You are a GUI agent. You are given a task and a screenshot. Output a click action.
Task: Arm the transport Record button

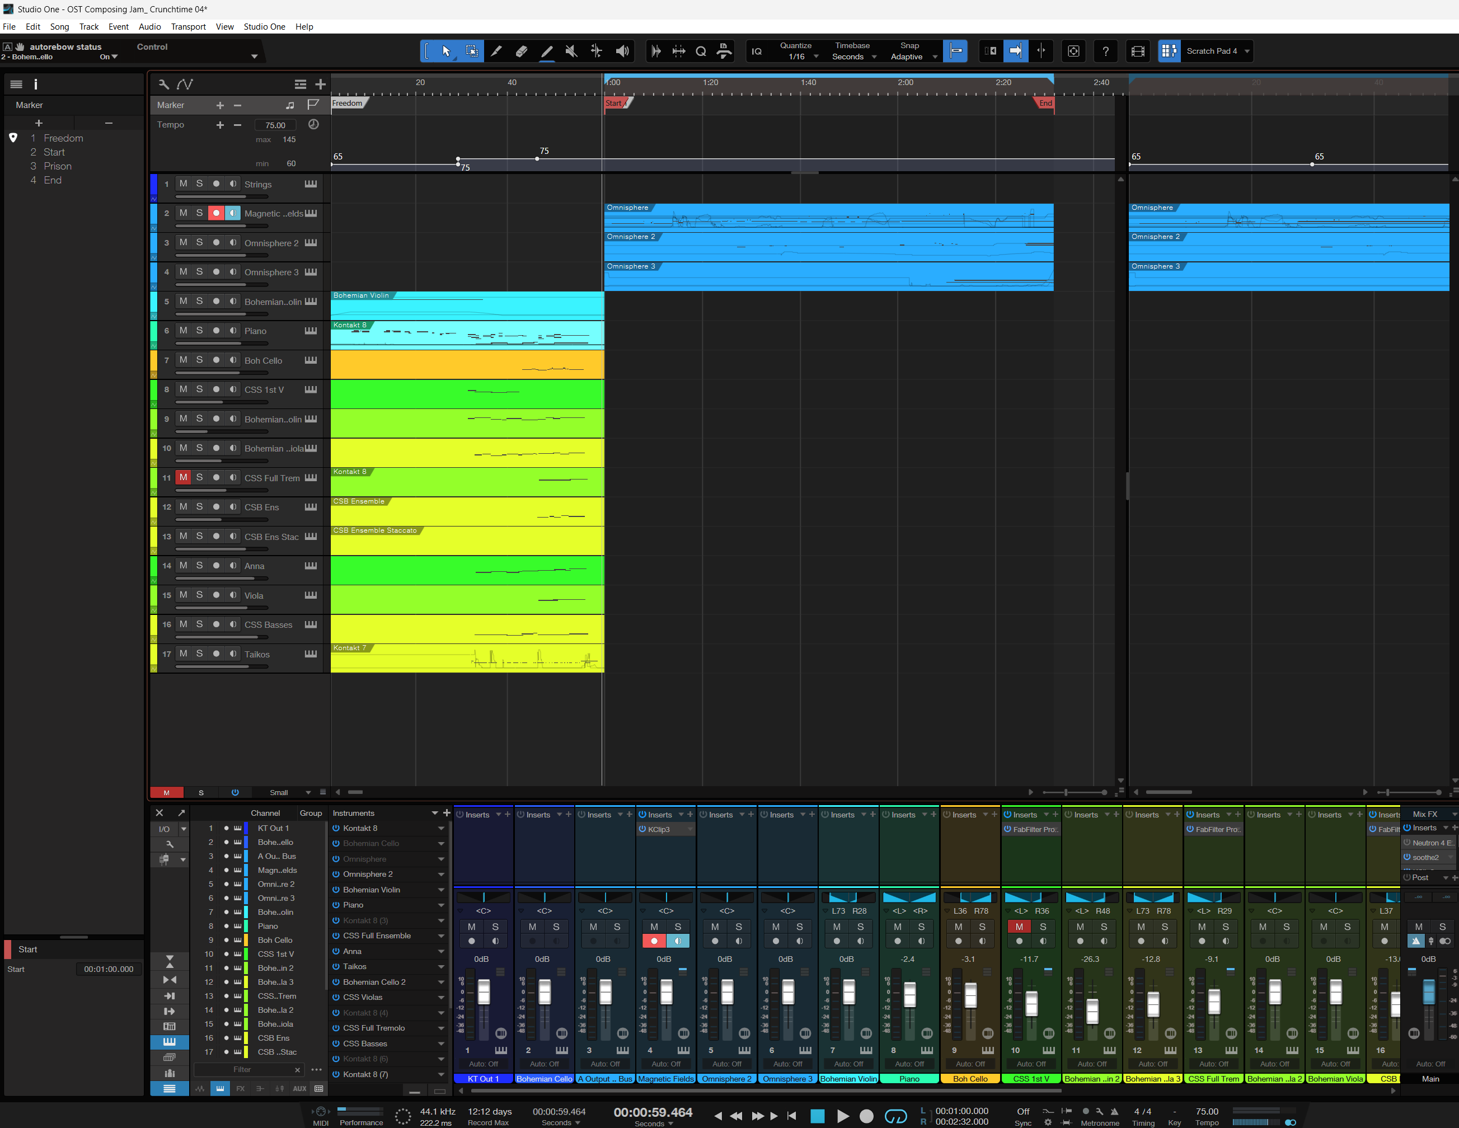point(866,1116)
